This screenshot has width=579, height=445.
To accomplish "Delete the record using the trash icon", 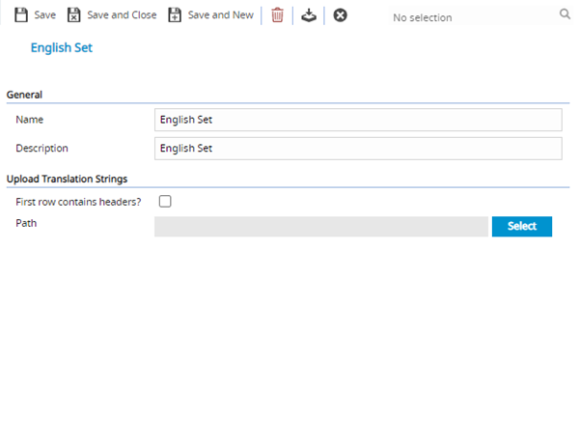I will point(278,15).
